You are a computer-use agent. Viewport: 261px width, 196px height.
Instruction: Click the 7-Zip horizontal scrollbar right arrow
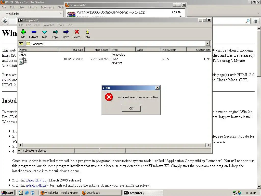coord(209,145)
